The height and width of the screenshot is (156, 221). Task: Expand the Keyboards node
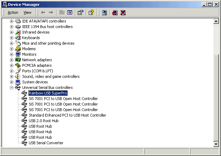click(x=11, y=38)
